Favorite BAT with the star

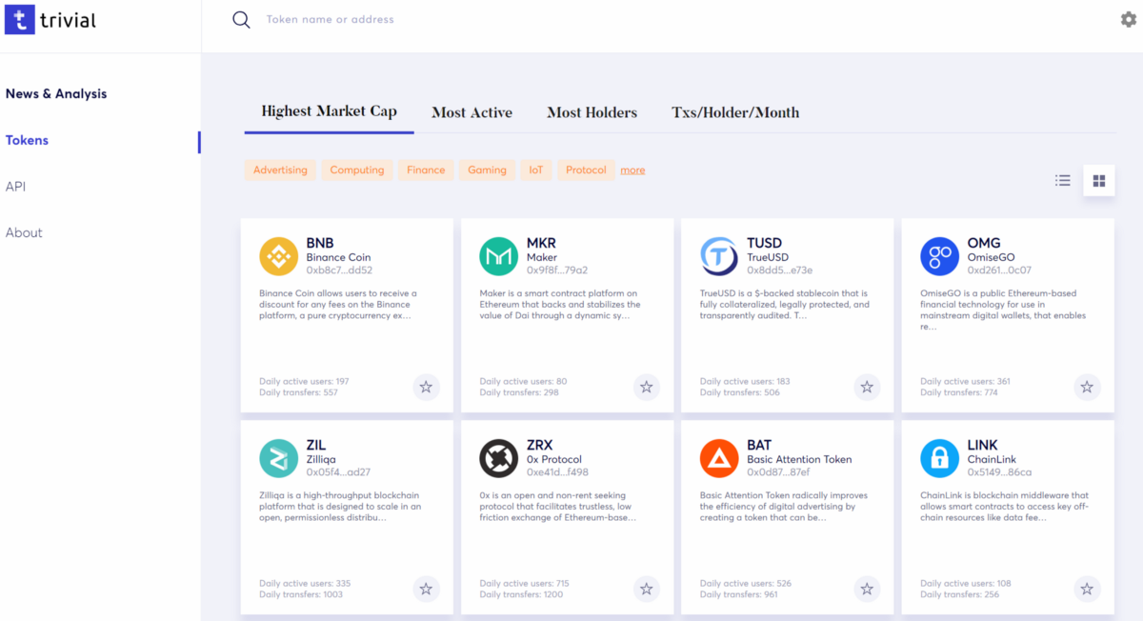tap(867, 589)
